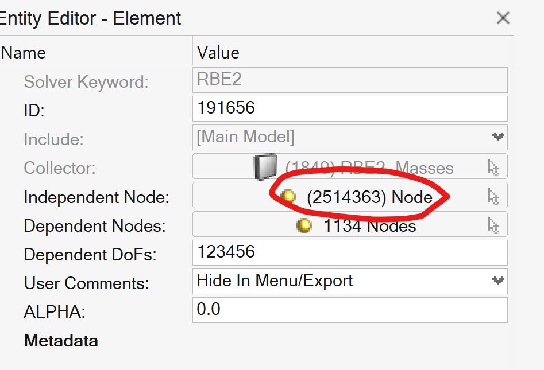Screen dimensions: 544x370
Task: Click the RBE2_Masses collector component icon
Action: [x=266, y=167]
